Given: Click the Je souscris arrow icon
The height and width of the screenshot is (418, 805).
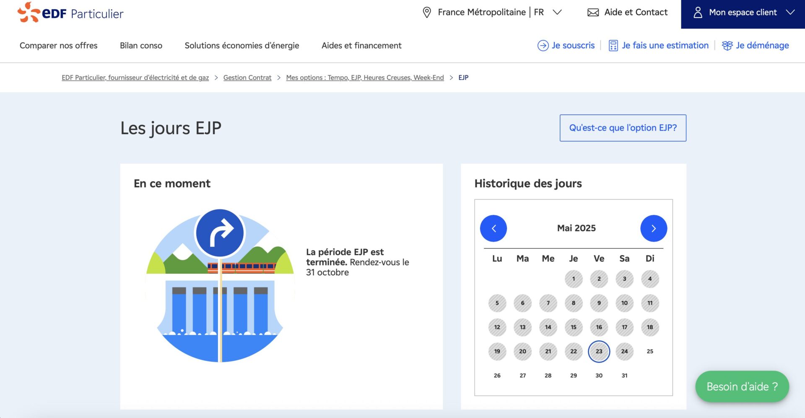Looking at the screenshot, I should (x=543, y=45).
